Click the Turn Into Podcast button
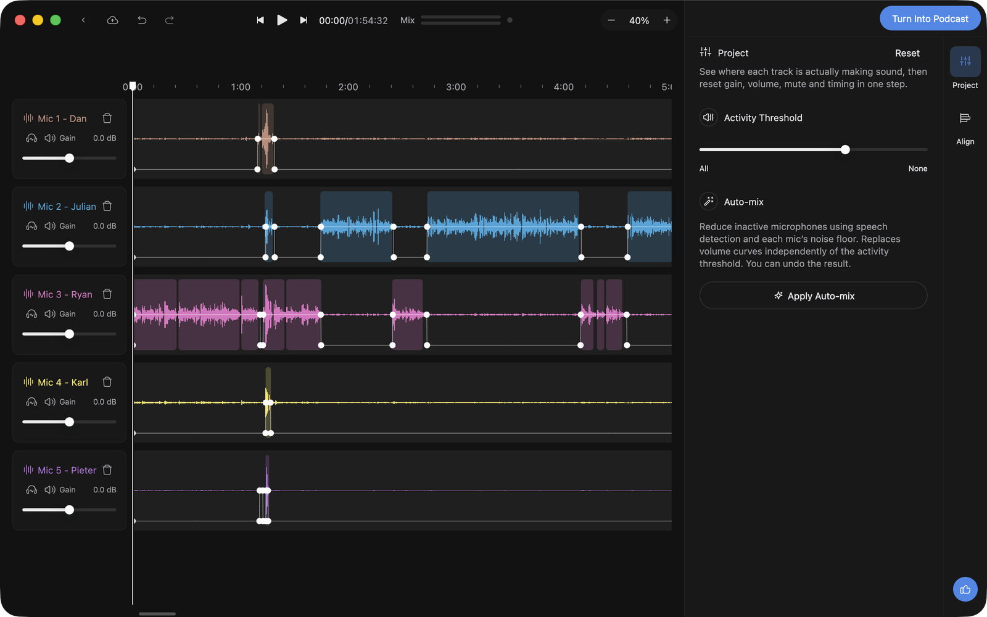 click(x=930, y=19)
